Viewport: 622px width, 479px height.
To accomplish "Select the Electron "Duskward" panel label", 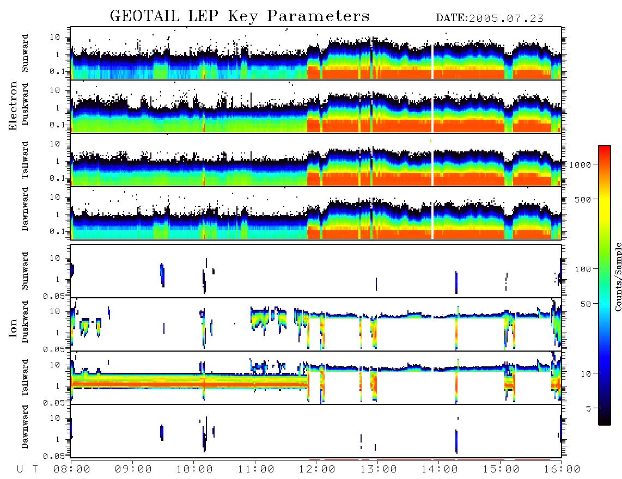I will point(25,105).
